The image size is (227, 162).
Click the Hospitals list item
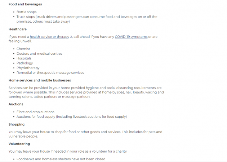tap(24, 58)
